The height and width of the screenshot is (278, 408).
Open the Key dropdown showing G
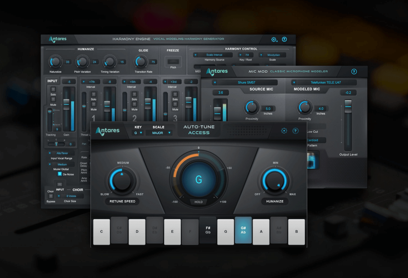pos(138,133)
